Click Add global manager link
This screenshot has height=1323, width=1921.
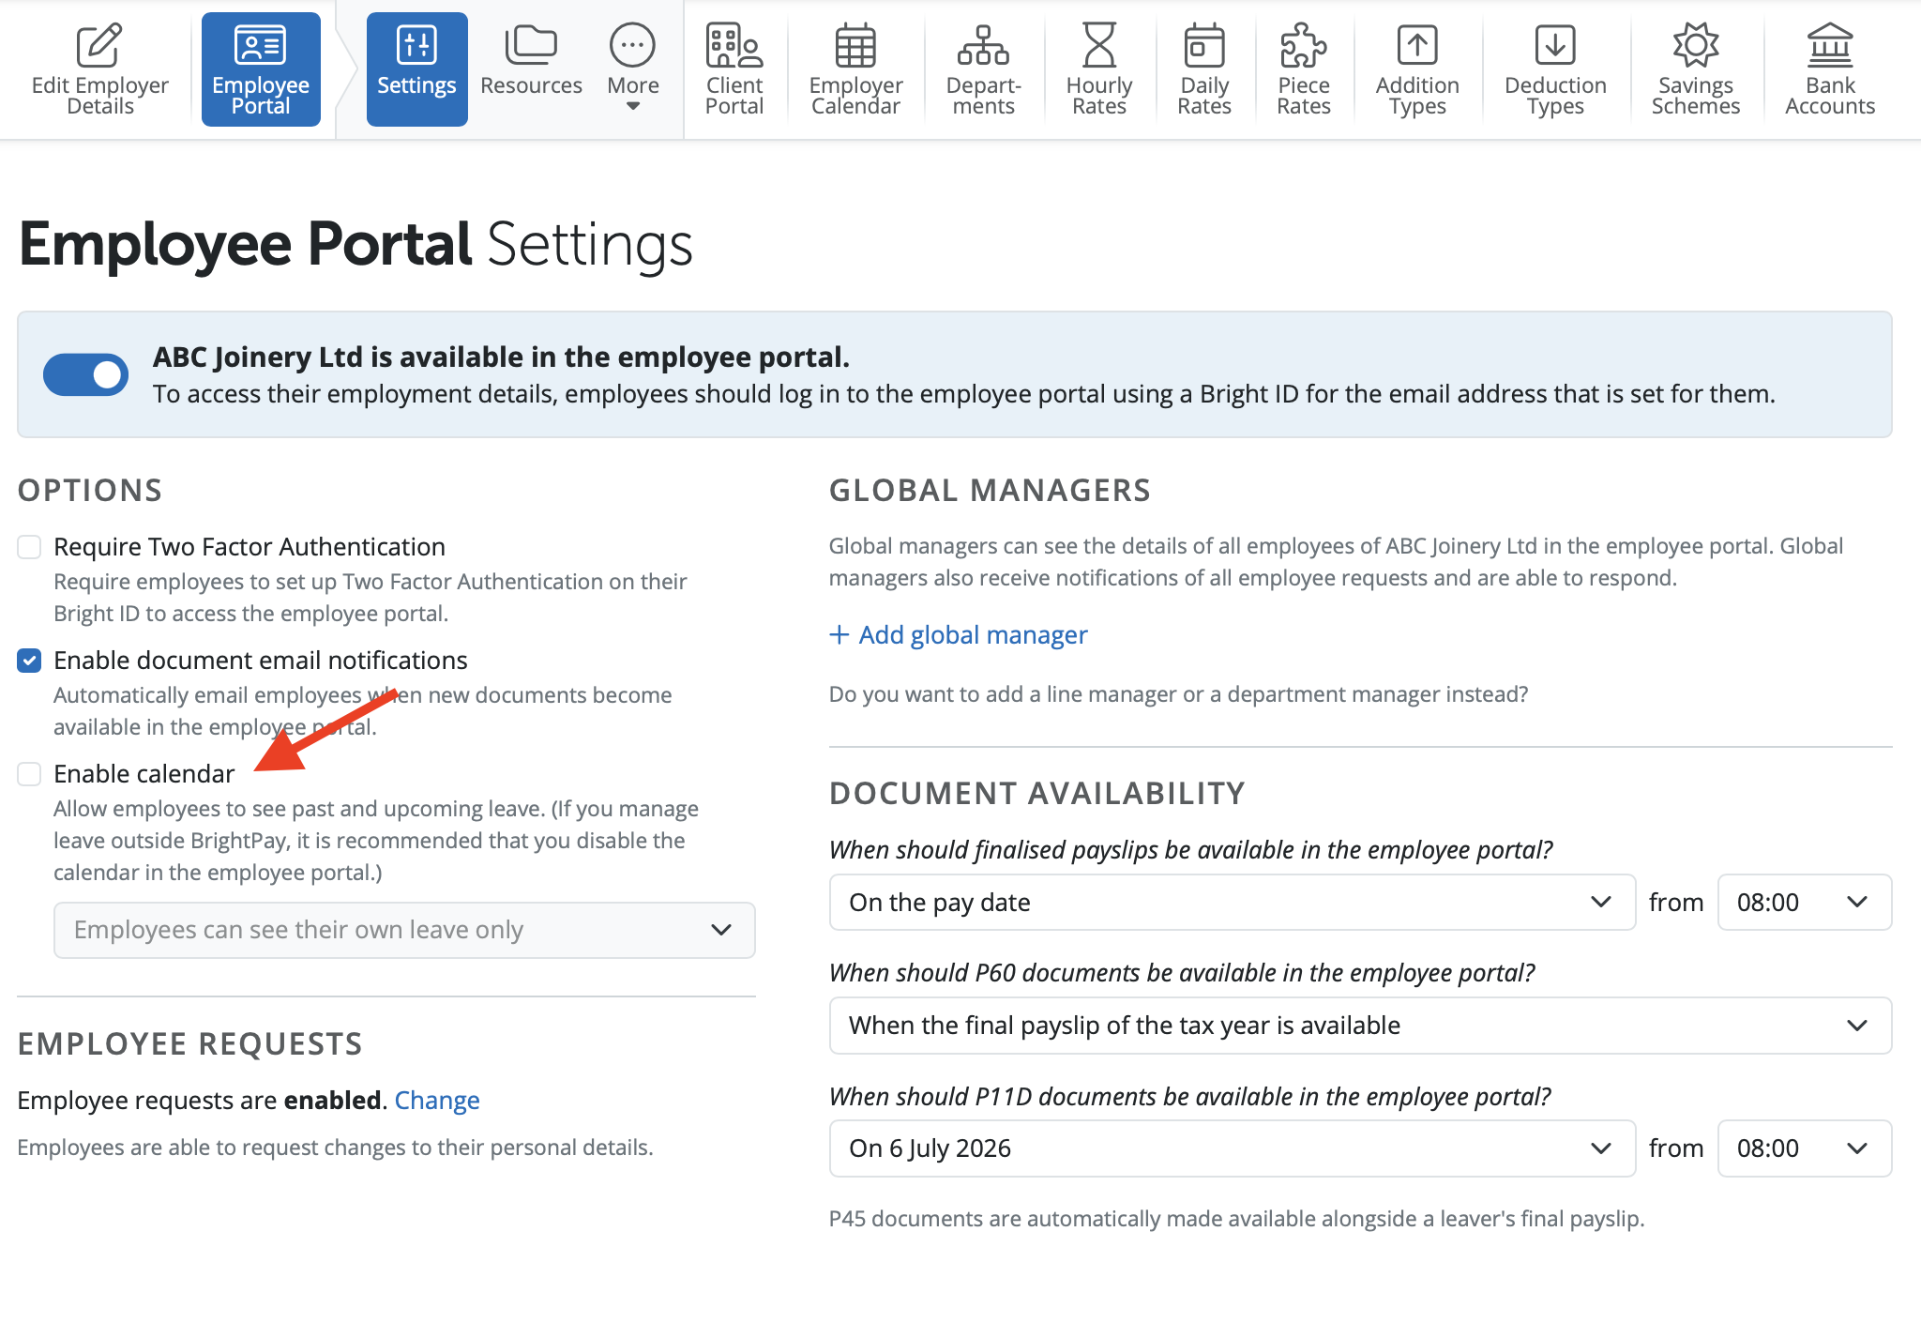click(959, 635)
